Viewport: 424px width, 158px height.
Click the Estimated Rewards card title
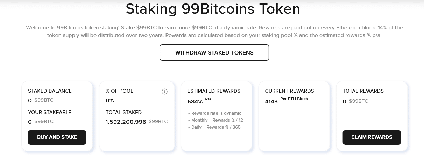[214, 91]
